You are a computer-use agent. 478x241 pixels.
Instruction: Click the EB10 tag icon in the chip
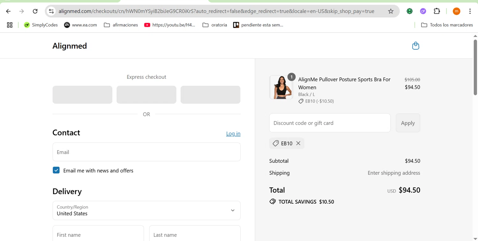[x=276, y=143]
